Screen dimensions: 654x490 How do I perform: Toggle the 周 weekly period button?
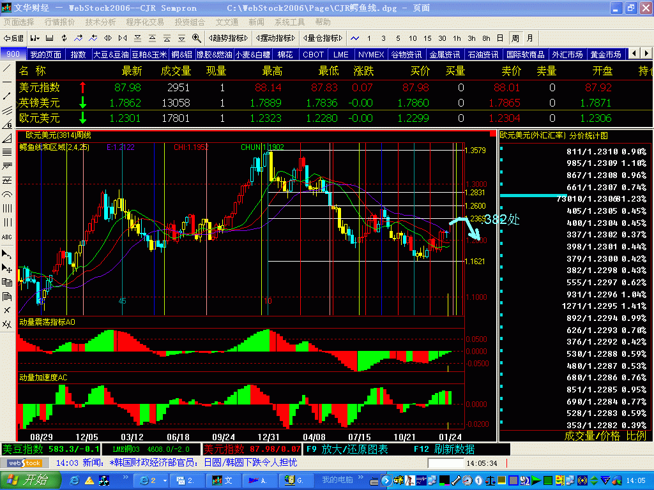(515, 38)
